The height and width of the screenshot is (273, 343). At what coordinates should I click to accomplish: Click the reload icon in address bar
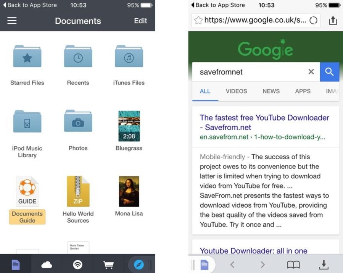pos(313,20)
